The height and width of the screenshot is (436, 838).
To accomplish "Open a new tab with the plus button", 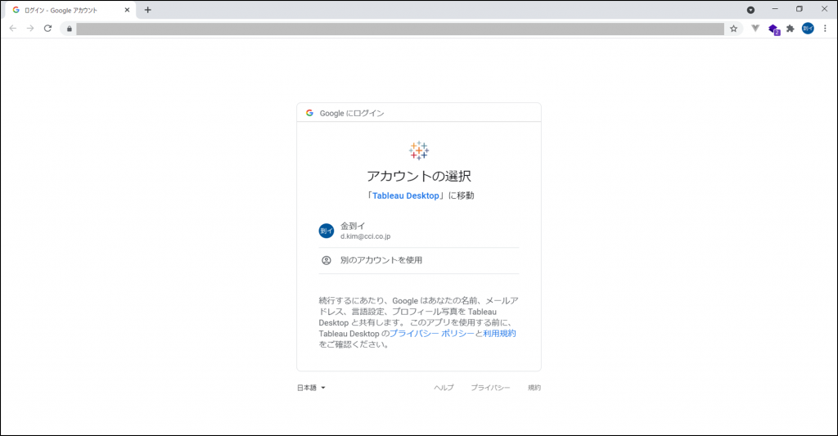I will point(148,10).
